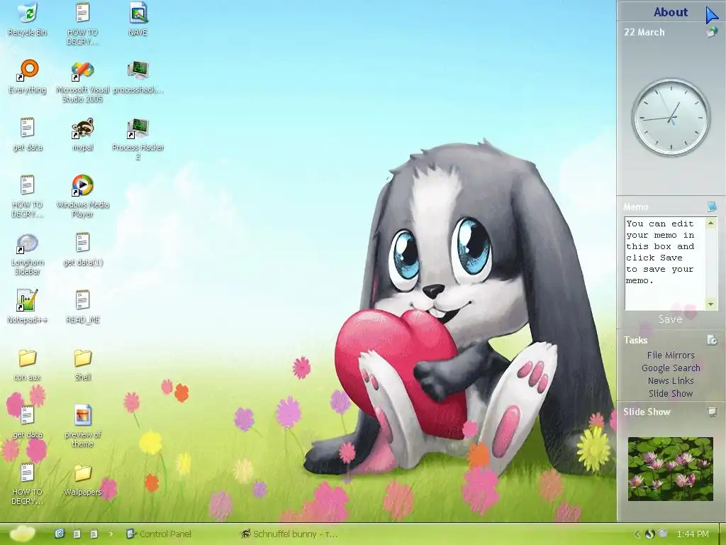Open the Recycle Bin desktop icon
726x545 pixels.
click(x=28, y=19)
